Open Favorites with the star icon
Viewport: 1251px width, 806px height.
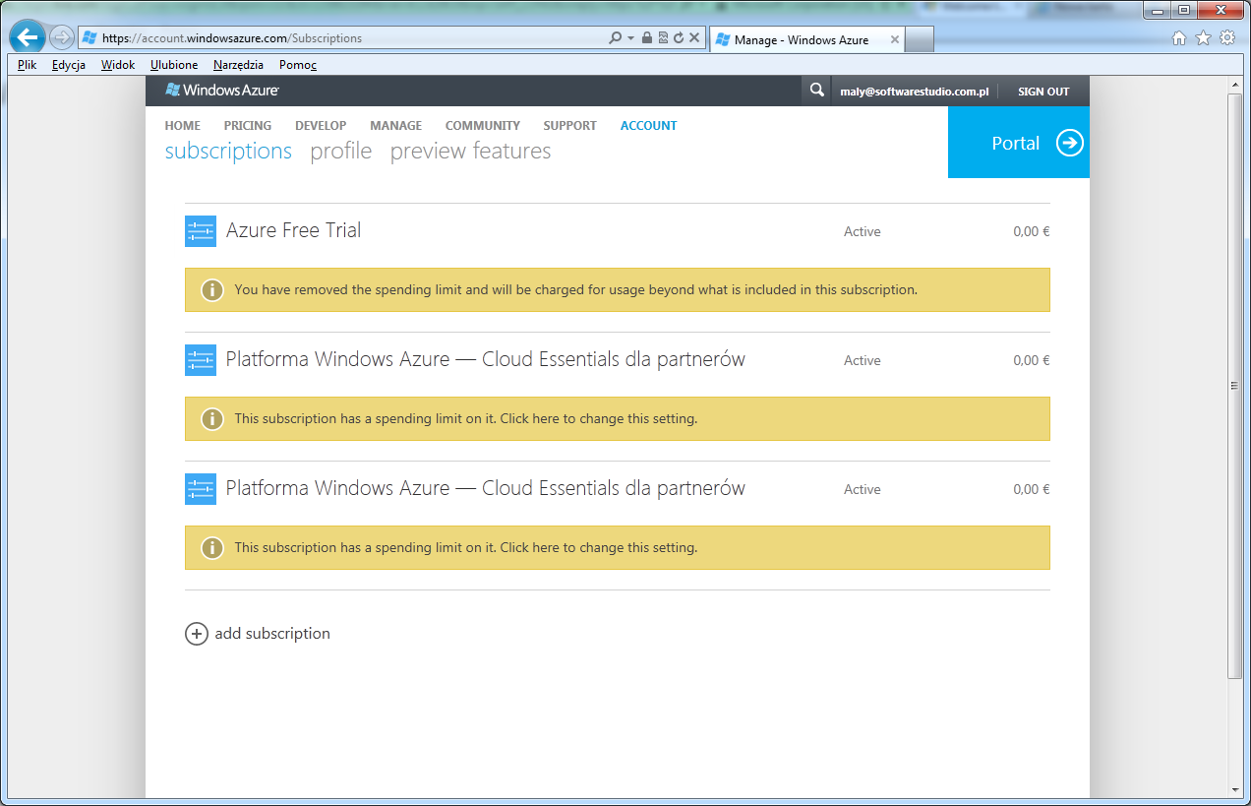click(1203, 38)
